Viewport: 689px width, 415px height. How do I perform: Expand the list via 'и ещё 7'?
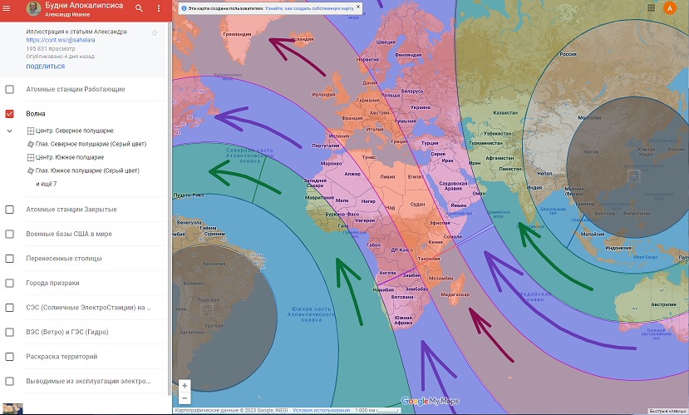tap(47, 184)
